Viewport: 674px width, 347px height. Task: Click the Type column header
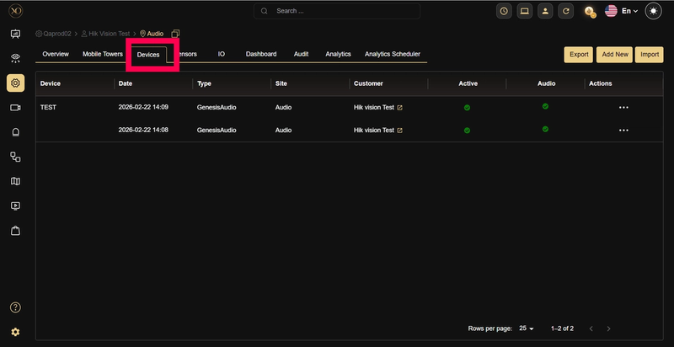(x=204, y=83)
